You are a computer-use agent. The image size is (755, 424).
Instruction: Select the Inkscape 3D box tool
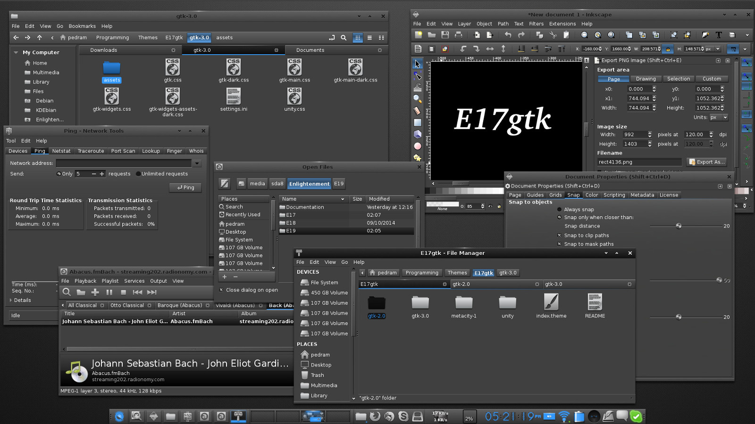click(418, 134)
